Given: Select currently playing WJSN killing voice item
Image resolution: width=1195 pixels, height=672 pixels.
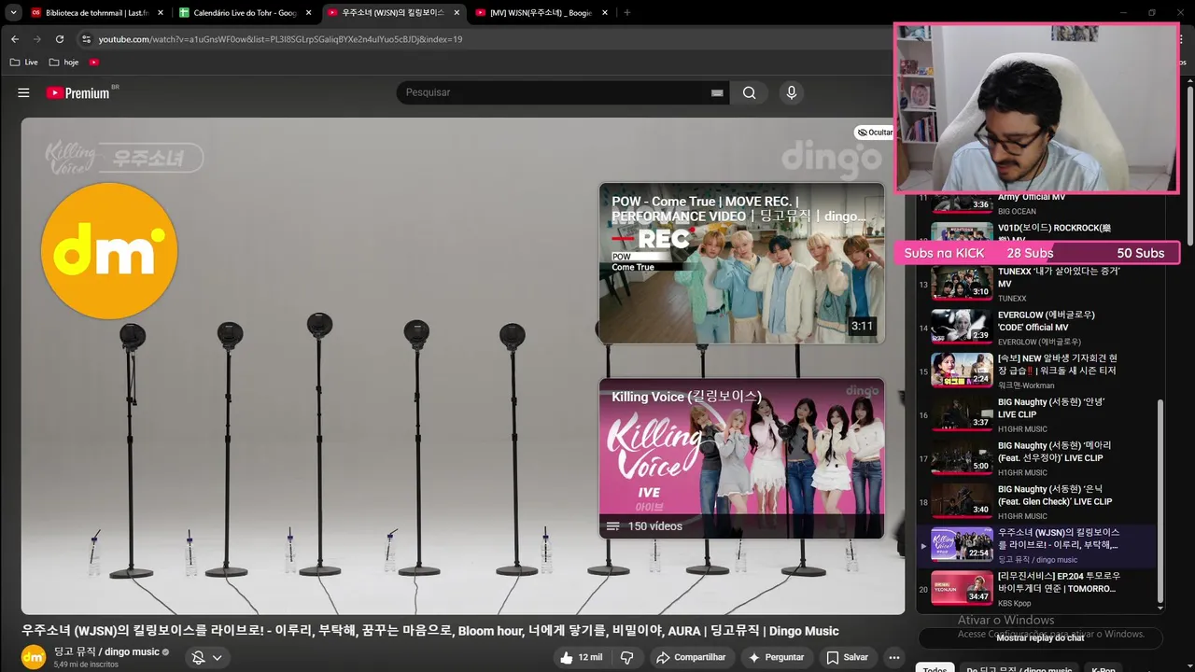Looking at the screenshot, I should click(x=1036, y=545).
